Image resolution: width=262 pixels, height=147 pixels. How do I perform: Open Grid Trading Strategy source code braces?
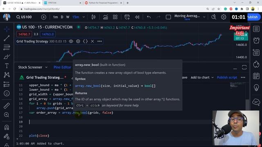click(x=85, y=41)
